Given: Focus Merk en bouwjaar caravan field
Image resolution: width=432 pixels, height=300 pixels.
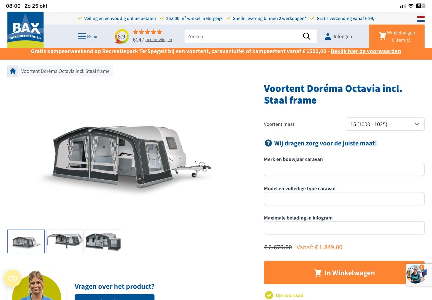Looking at the screenshot, I should [x=344, y=169].
